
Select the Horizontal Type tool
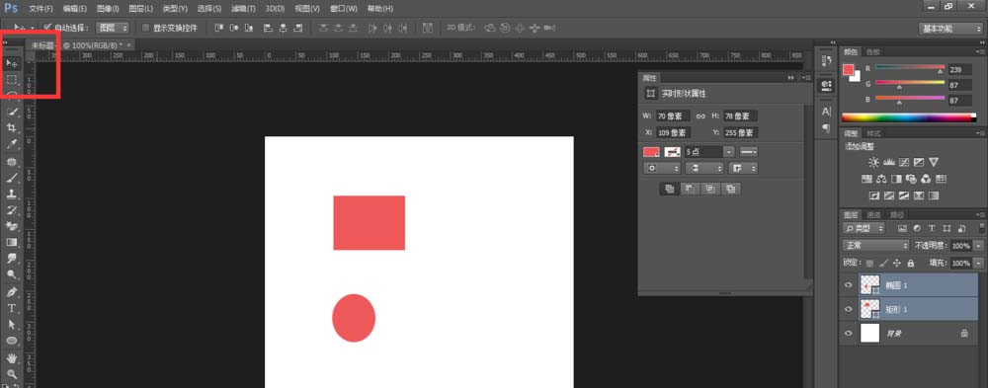click(11, 308)
